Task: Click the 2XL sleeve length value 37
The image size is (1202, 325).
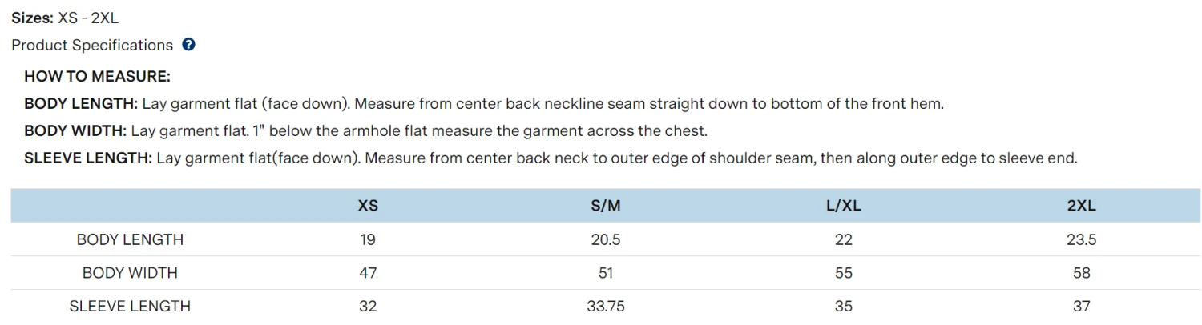Action: [1081, 306]
